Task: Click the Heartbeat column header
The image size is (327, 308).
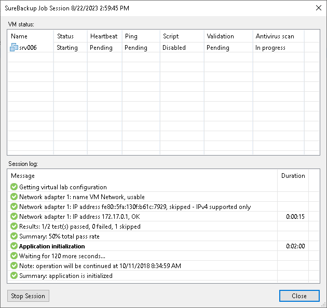Action: [x=105, y=36]
